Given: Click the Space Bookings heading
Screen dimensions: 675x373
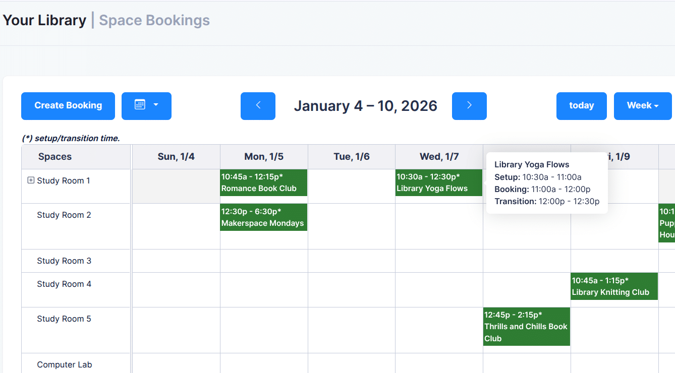Looking at the screenshot, I should 154,21.
